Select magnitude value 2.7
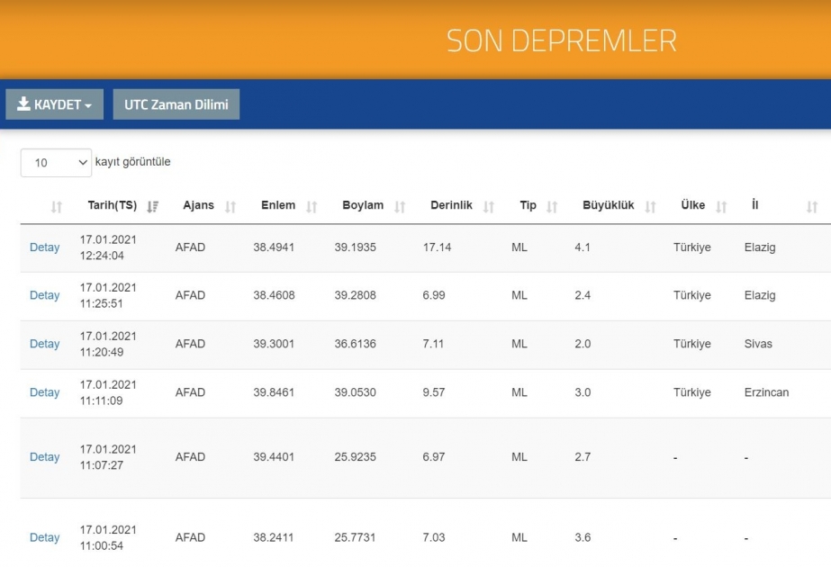The width and height of the screenshot is (831, 567). (x=583, y=457)
